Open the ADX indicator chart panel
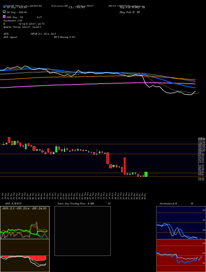206x272 pixels. pos(25,223)
